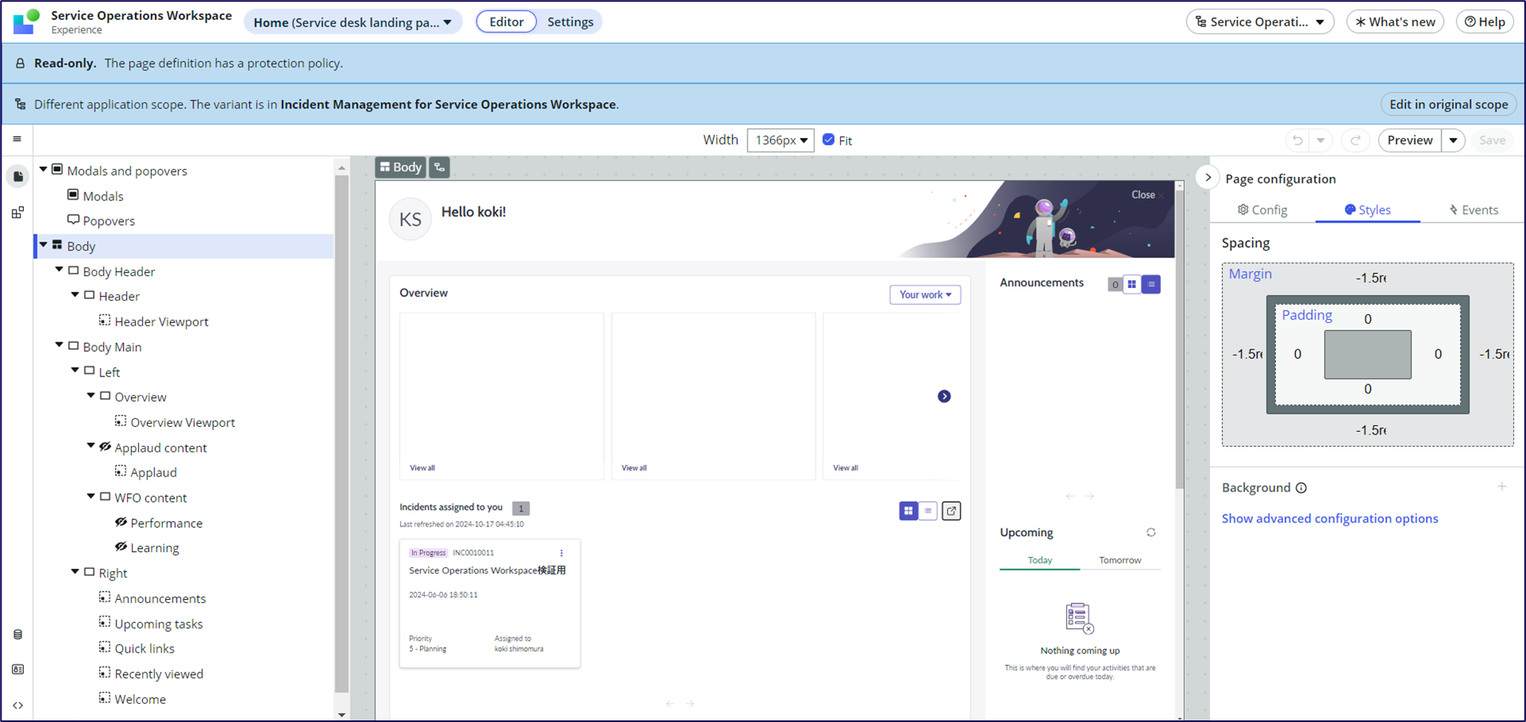Click the Preview button
This screenshot has width=1526, height=722.
click(x=1410, y=140)
